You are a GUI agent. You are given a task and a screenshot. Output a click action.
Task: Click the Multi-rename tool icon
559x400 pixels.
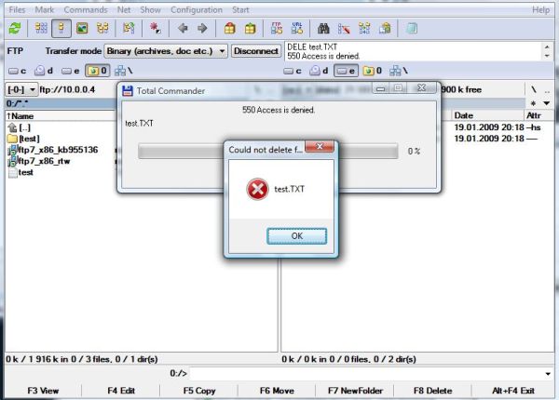coord(344,28)
